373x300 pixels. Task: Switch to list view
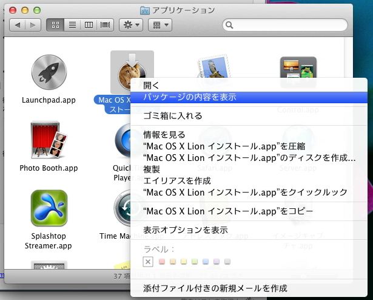tap(72, 25)
